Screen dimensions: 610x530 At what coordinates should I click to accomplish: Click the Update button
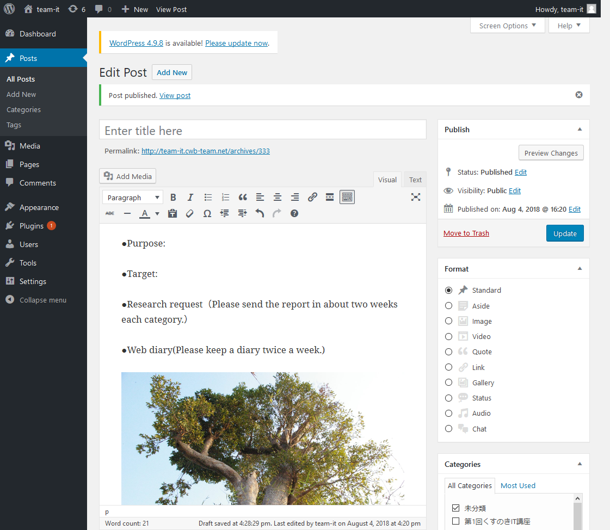[x=565, y=233]
